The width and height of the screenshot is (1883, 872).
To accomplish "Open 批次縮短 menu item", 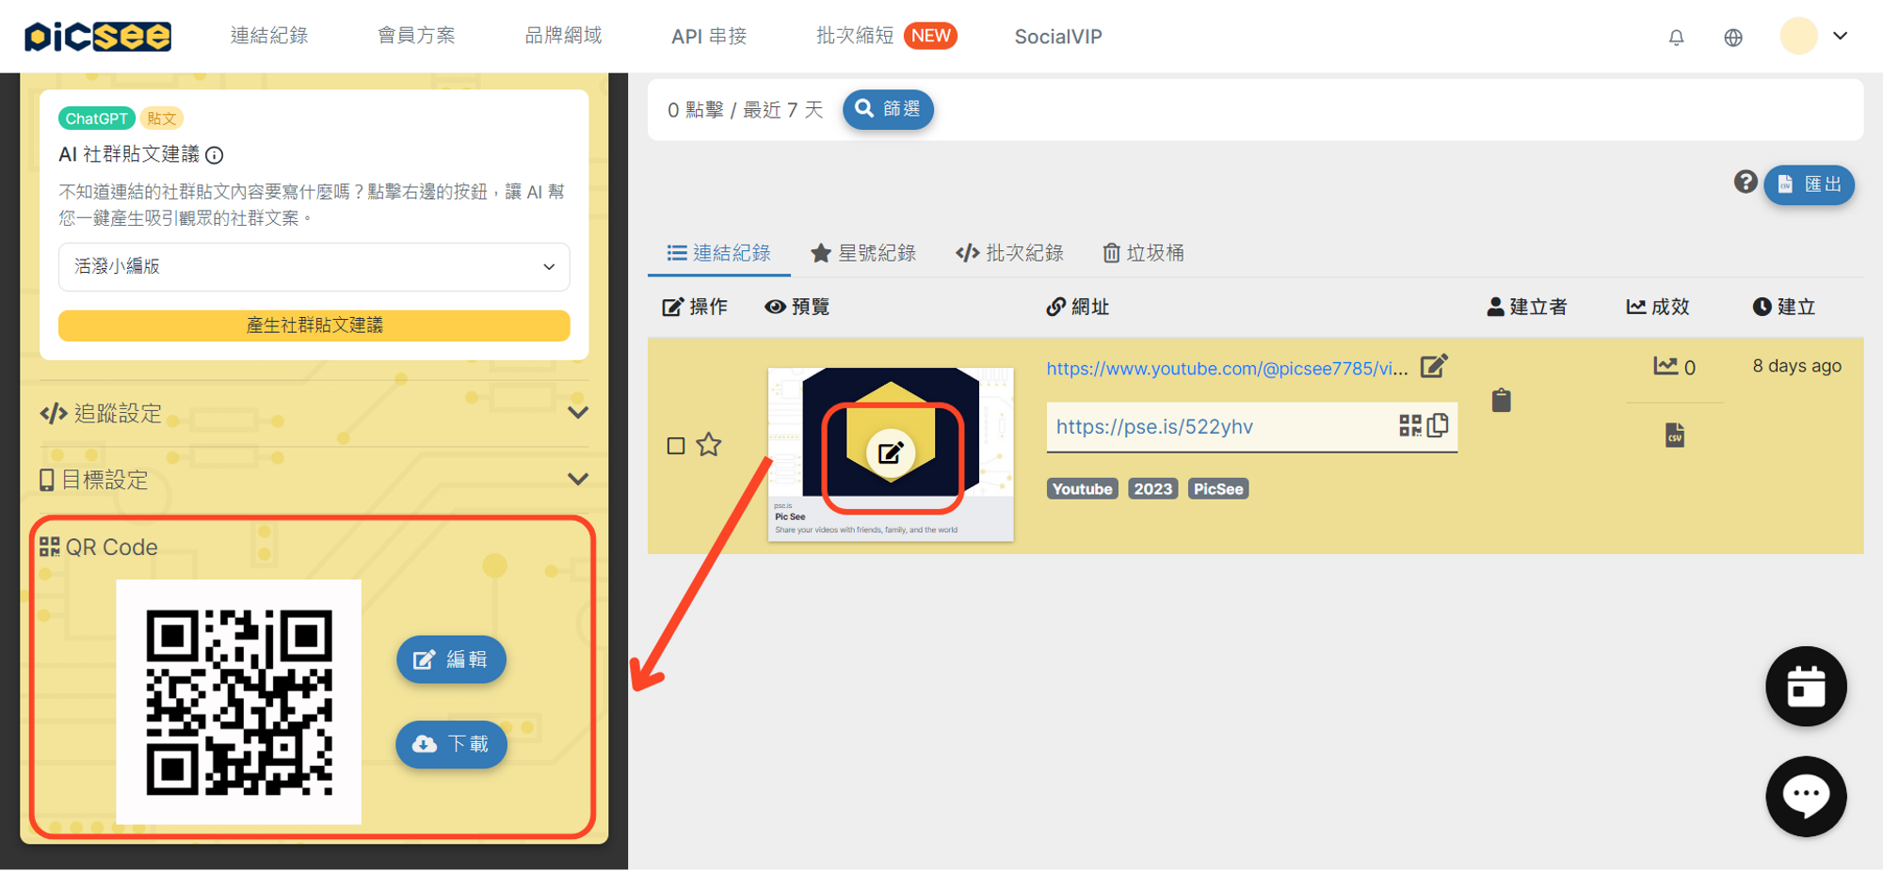I will tap(855, 36).
